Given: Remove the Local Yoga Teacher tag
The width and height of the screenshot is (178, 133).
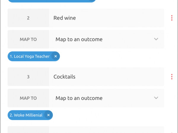Looking at the screenshot, I should 55,56.
